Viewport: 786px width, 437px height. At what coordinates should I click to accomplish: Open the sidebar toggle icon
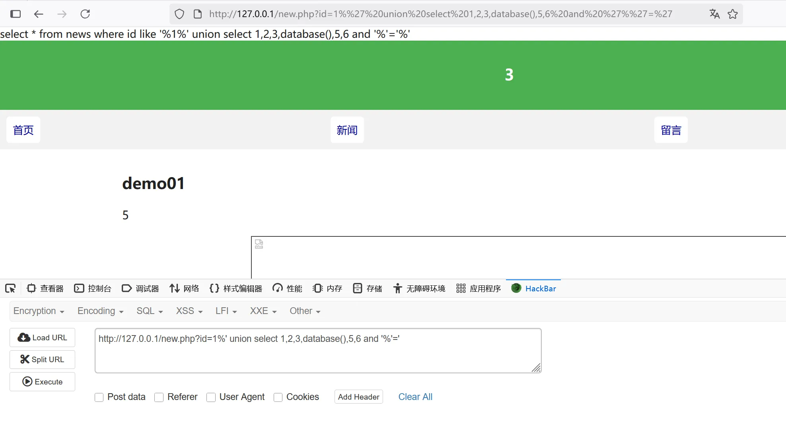click(16, 14)
